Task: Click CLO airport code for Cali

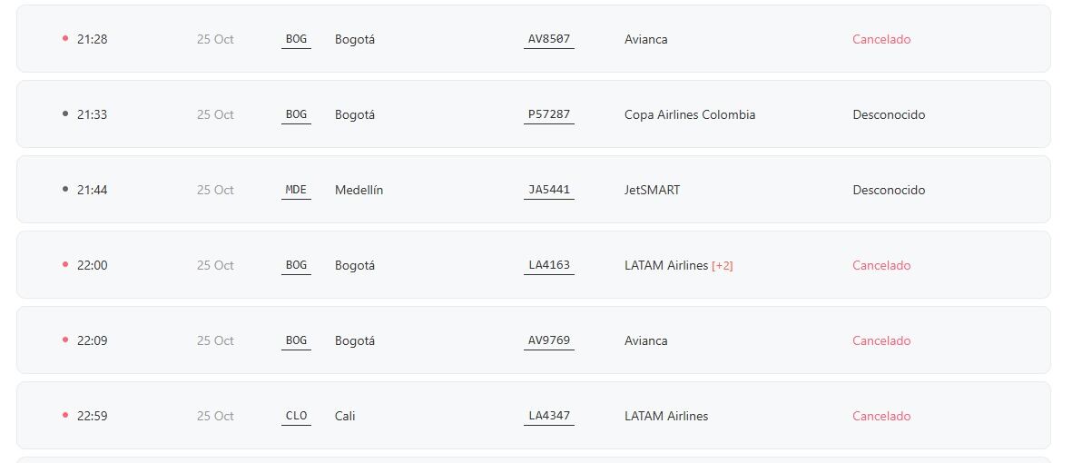Action: click(296, 416)
